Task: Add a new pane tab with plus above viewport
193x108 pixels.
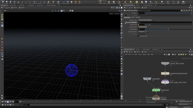Action: click(x=59, y=5)
